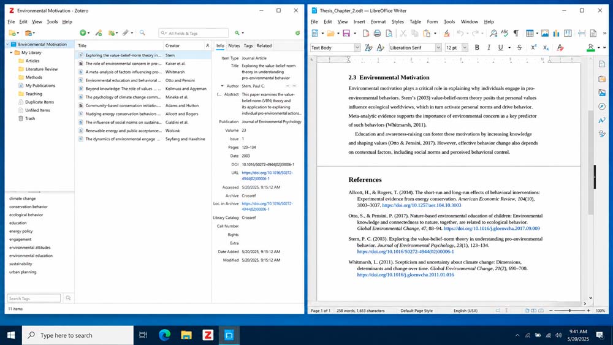Click Zotero green New Item button
613x345 pixels.
[x=83, y=33]
